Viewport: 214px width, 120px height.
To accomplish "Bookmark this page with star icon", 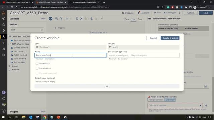I will coord(163,7).
